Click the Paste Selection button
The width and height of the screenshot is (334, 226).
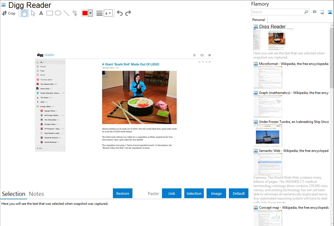tap(194, 193)
